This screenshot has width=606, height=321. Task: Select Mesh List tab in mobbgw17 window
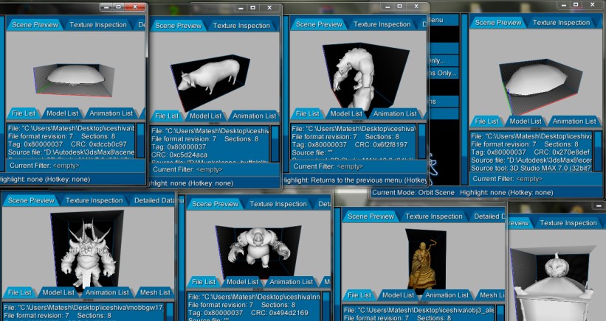155,292
